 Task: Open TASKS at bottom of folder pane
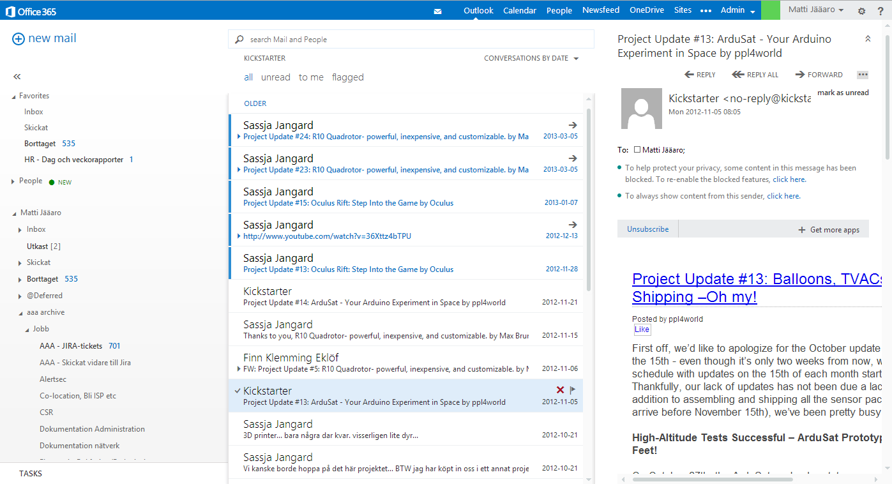(31, 474)
